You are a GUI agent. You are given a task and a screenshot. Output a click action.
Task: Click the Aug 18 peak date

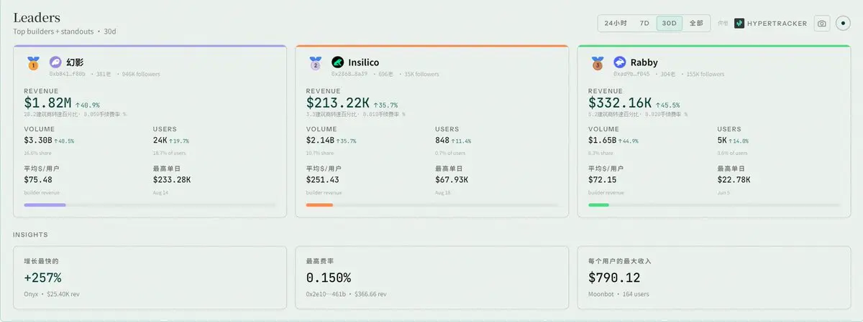443,193
